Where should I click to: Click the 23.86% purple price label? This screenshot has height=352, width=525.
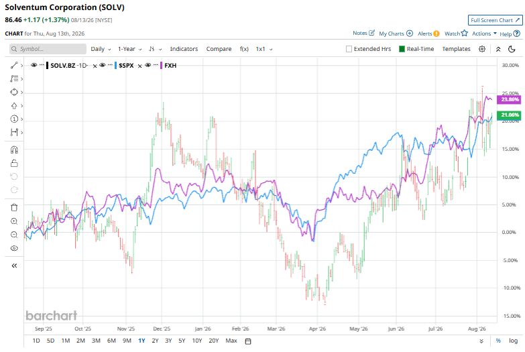pyautogui.click(x=510, y=99)
